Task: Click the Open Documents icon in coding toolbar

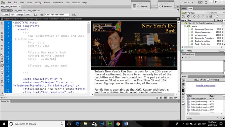Action: pos(2,23)
